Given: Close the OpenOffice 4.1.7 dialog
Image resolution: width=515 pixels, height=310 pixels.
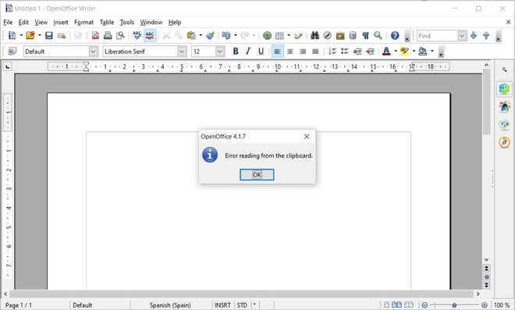Looking at the screenshot, I should point(307,137).
